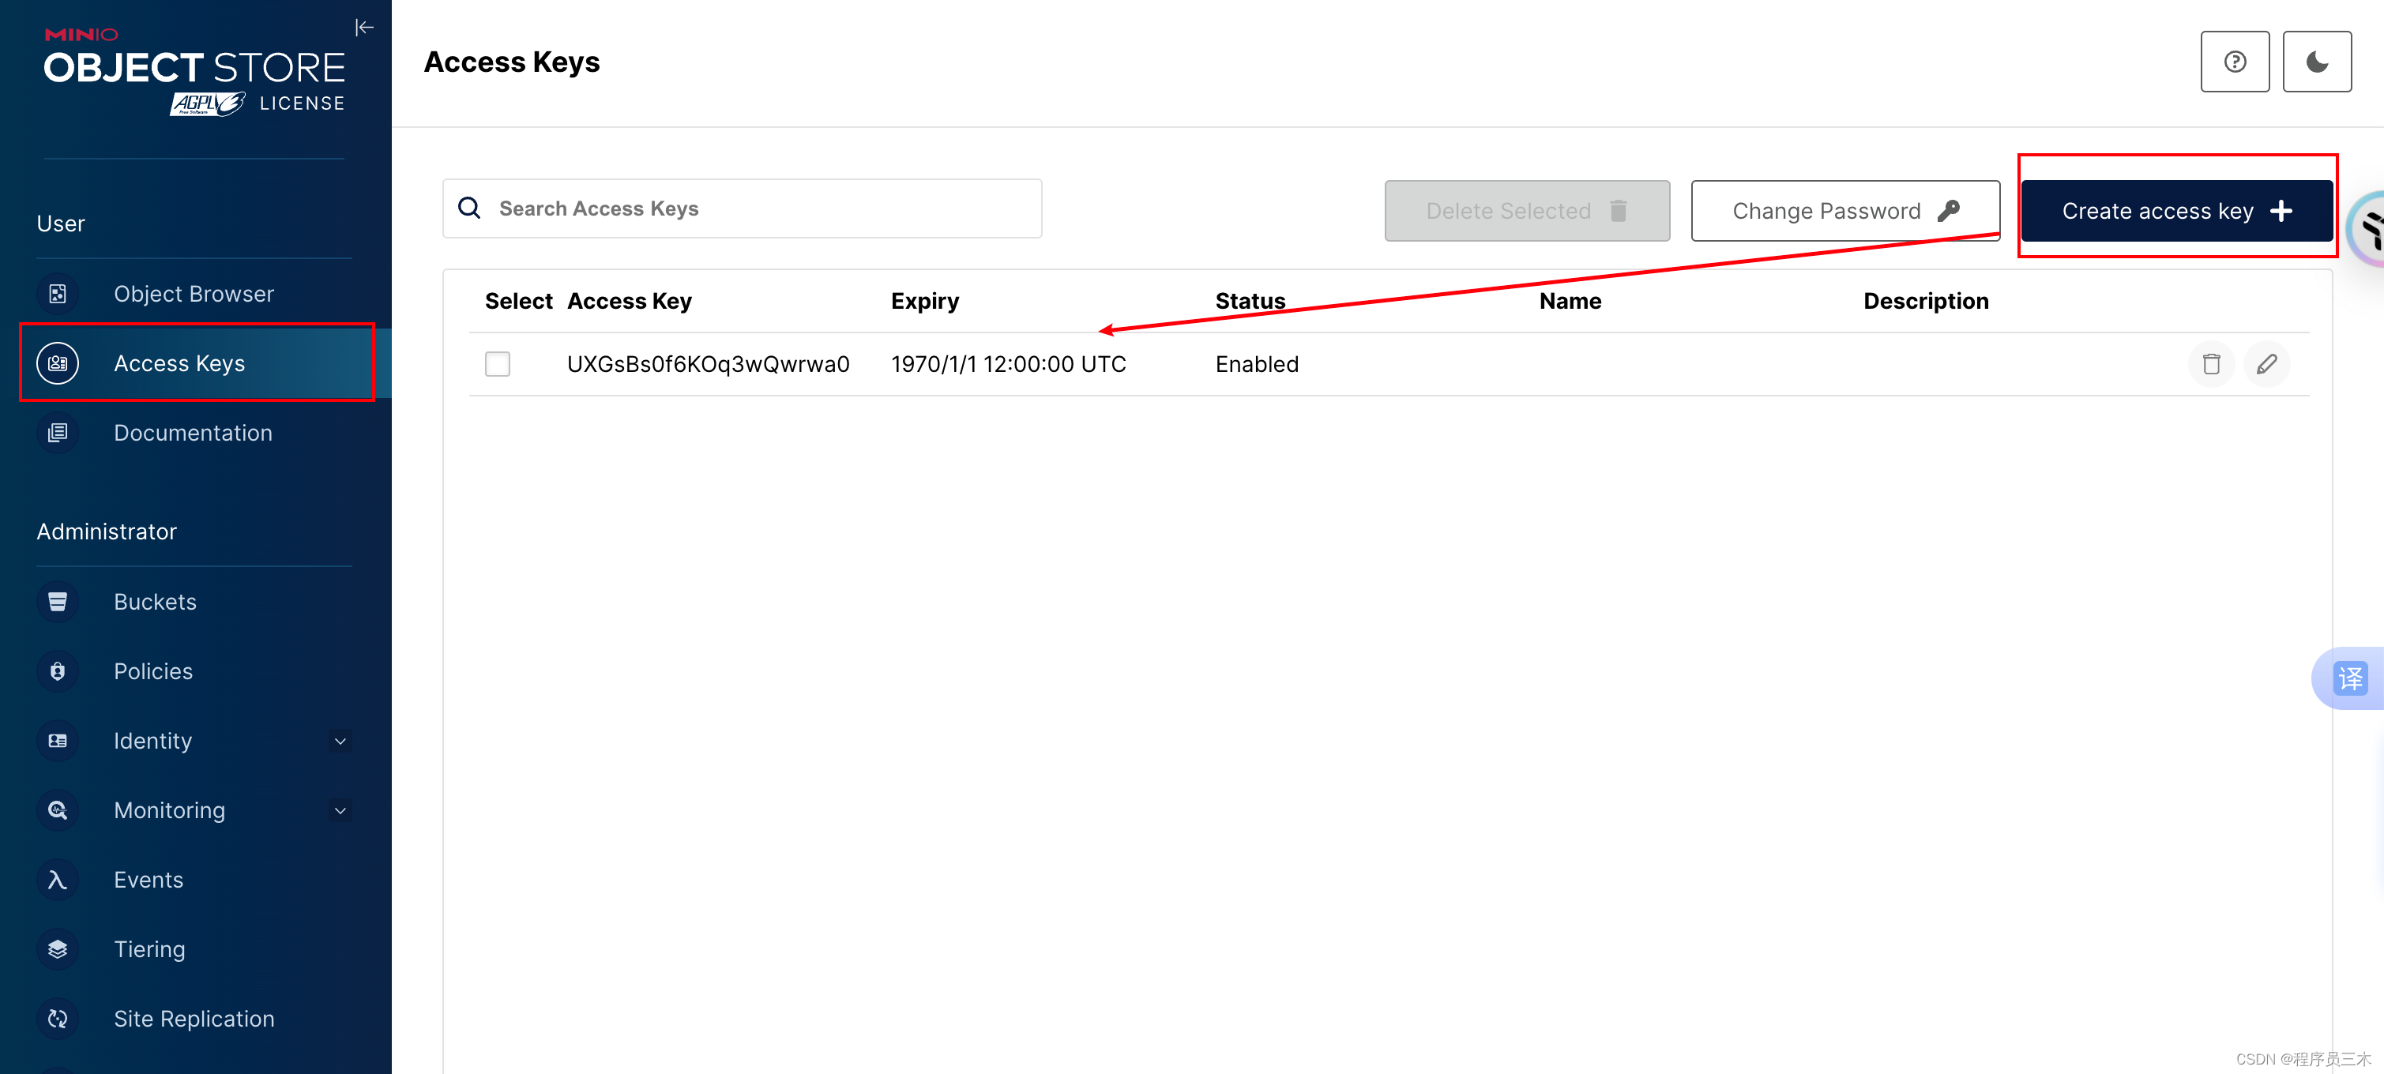Click the Buckets administrator icon
The height and width of the screenshot is (1074, 2384).
(56, 600)
